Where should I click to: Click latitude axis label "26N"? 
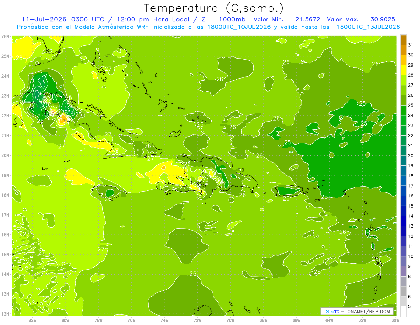5,36
